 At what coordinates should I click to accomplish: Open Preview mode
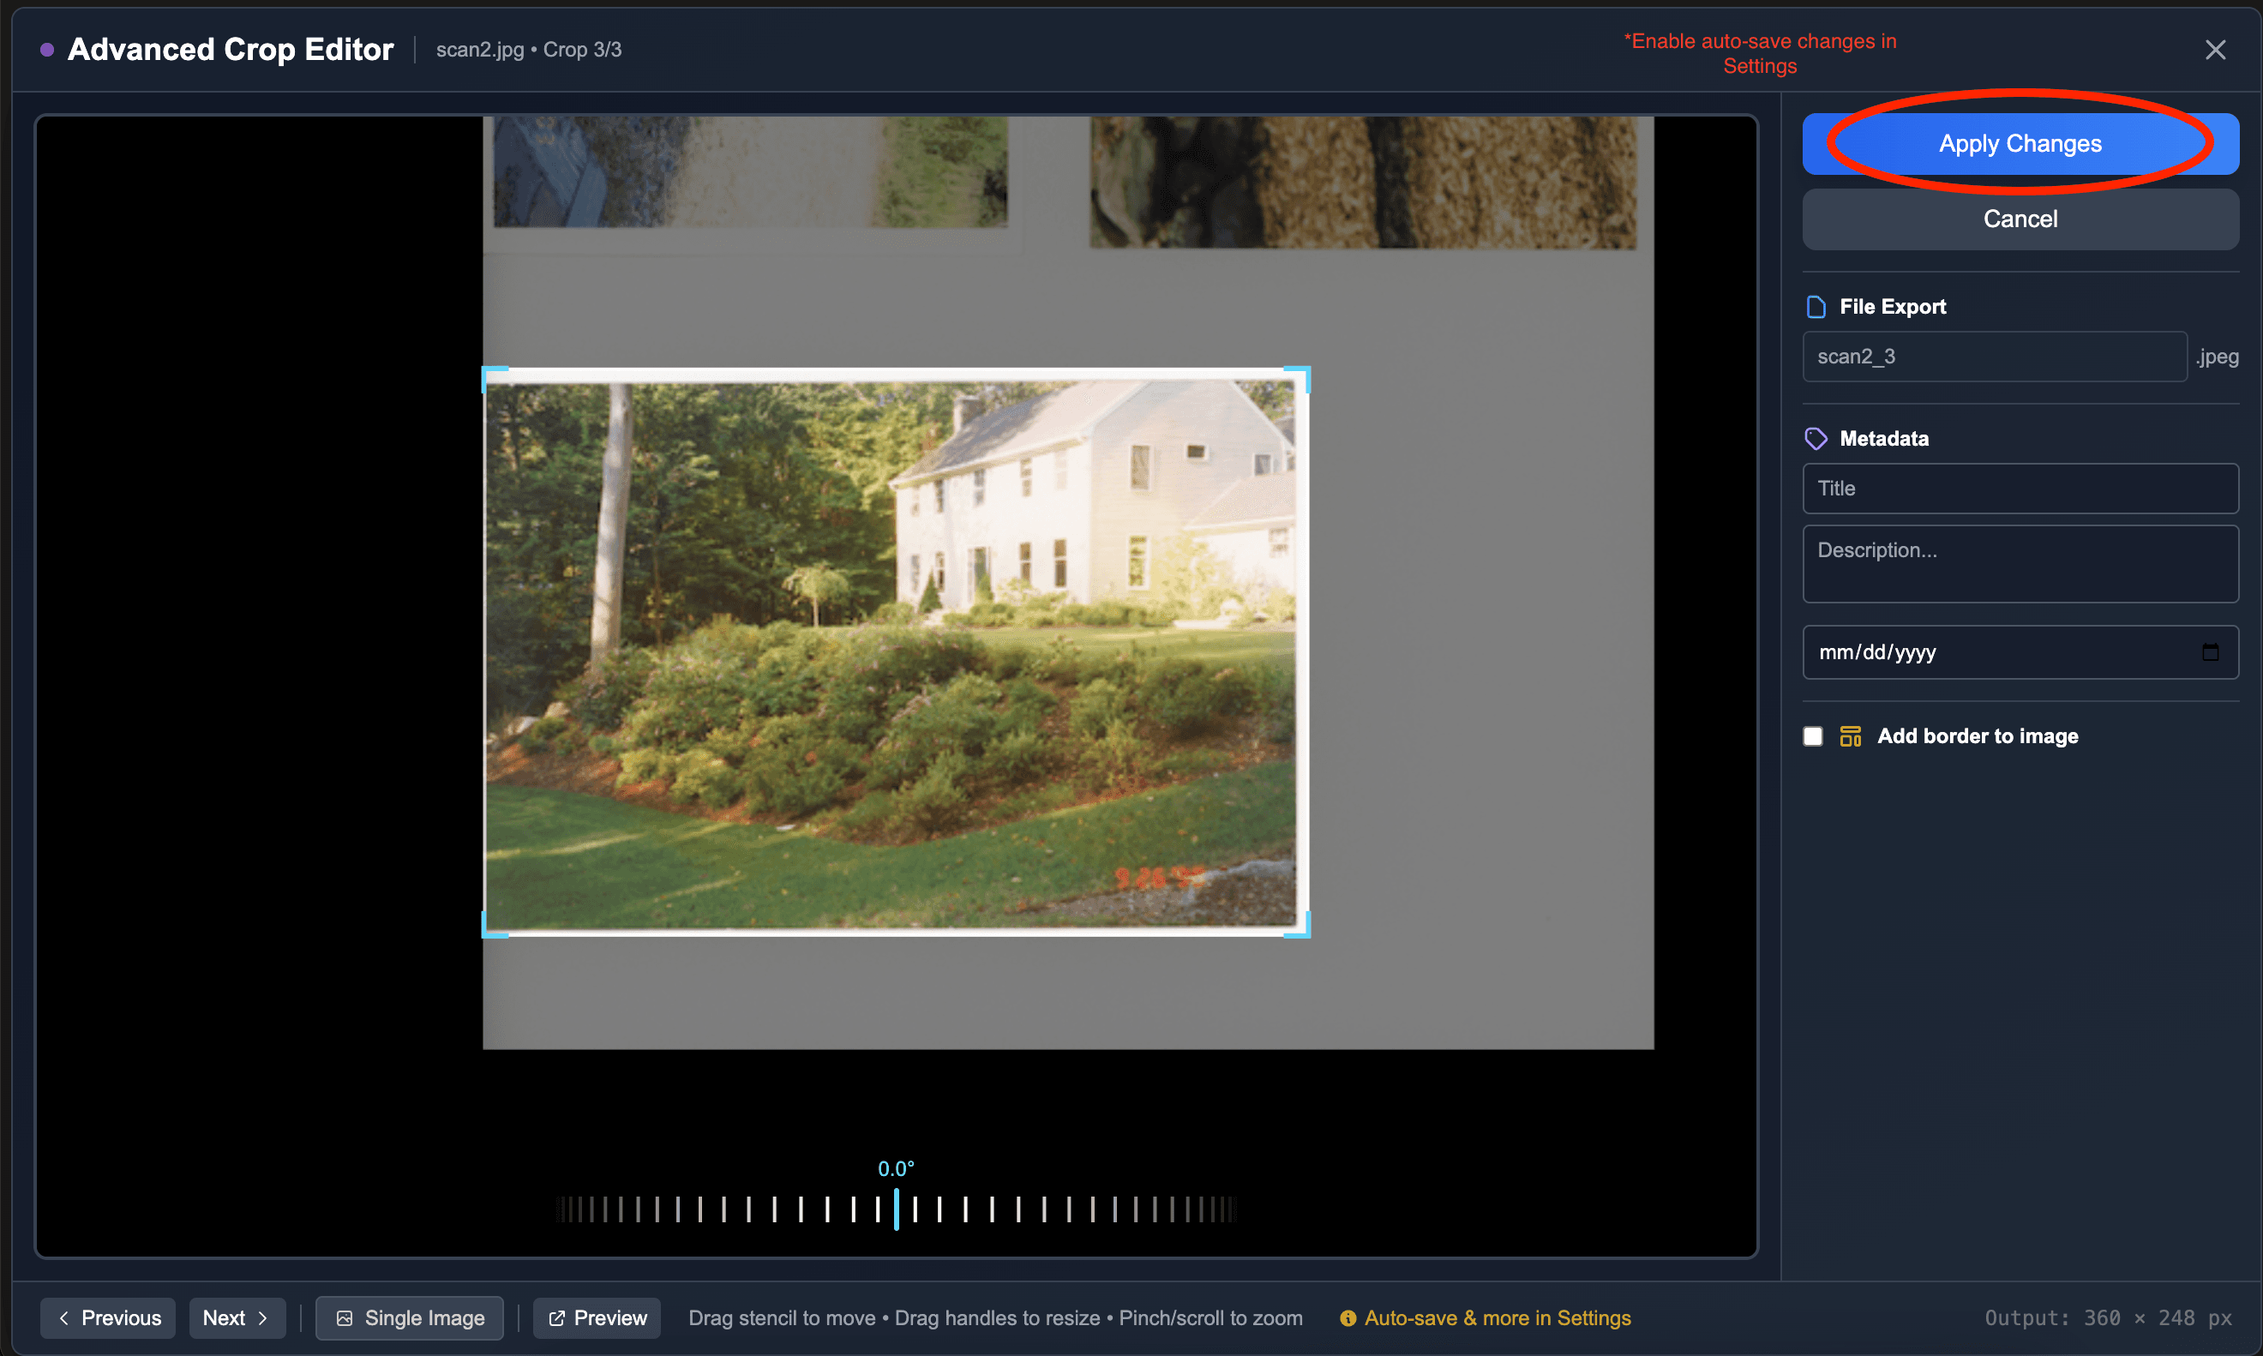[596, 1317]
